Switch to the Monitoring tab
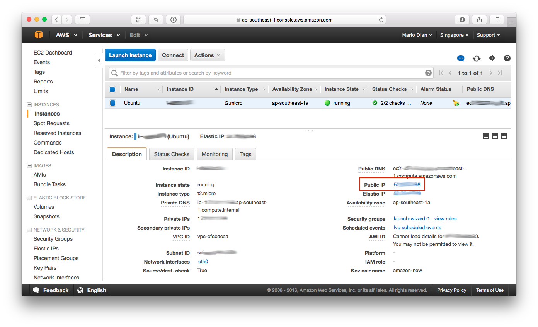The height and width of the screenshot is (327, 538). 215,154
